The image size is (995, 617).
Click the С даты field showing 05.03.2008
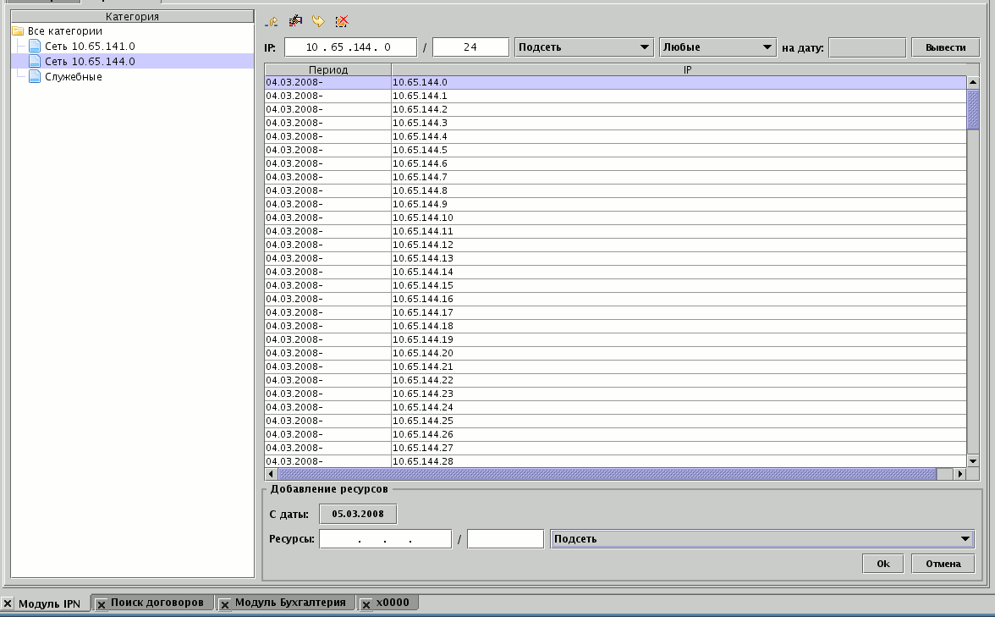pos(358,514)
